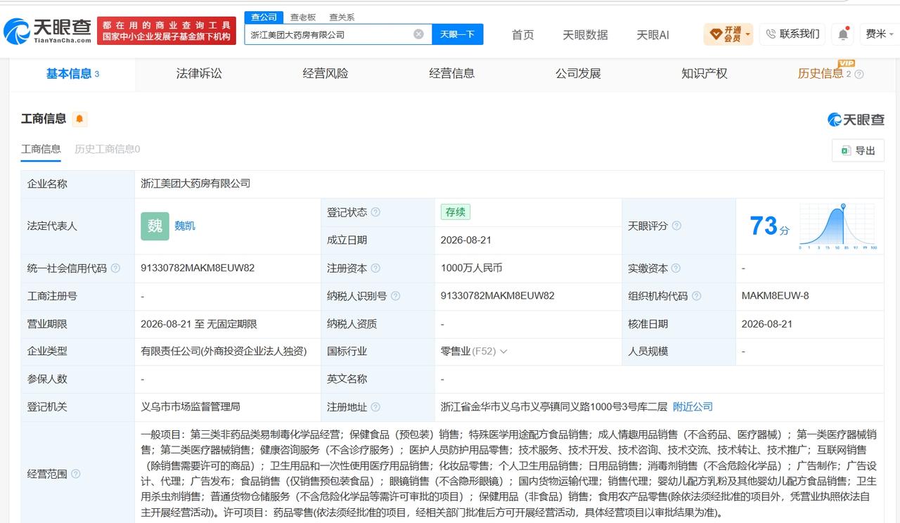This screenshot has height=523, width=900.
Task: Open the 历史信息 tab
Action: pos(820,73)
